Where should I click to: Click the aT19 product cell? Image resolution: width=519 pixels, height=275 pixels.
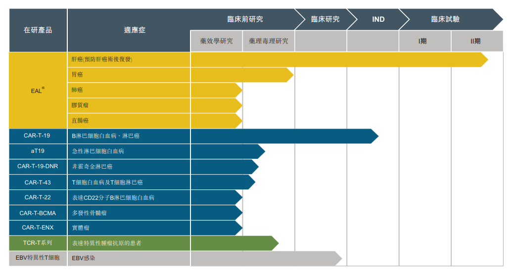coord(38,151)
